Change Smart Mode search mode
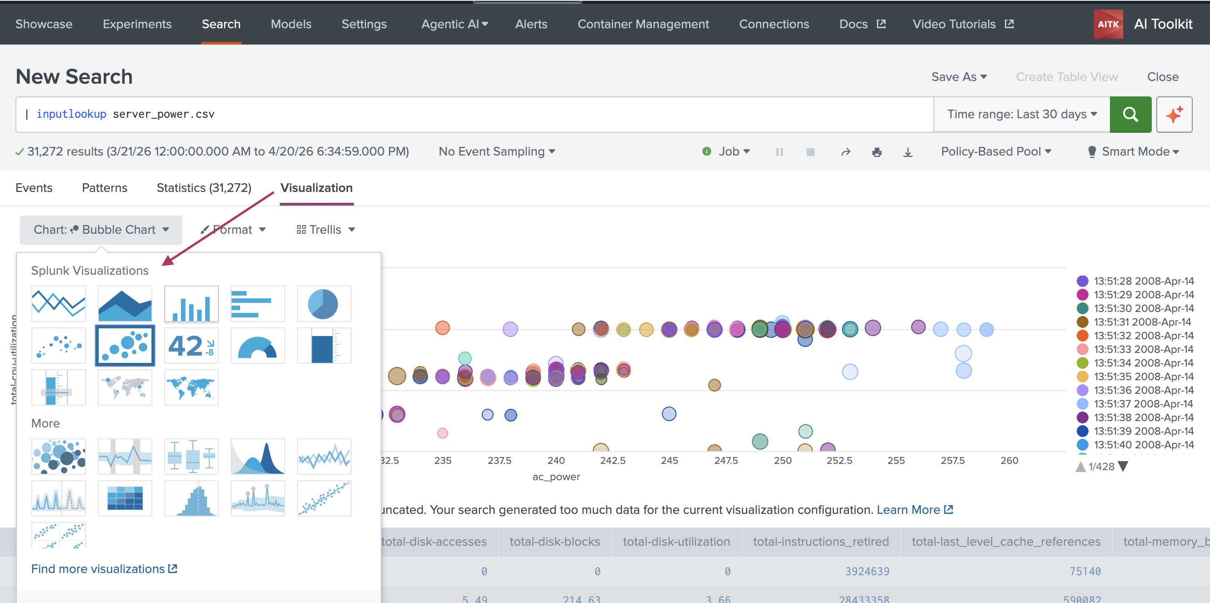Viewport: 1210px width, 603px height. pos(1134,151)
